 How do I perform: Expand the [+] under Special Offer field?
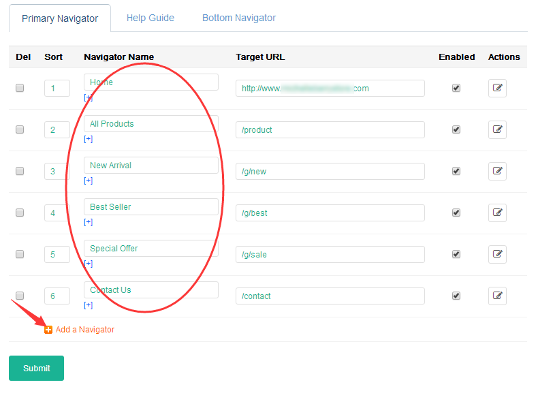coord(88,264)
